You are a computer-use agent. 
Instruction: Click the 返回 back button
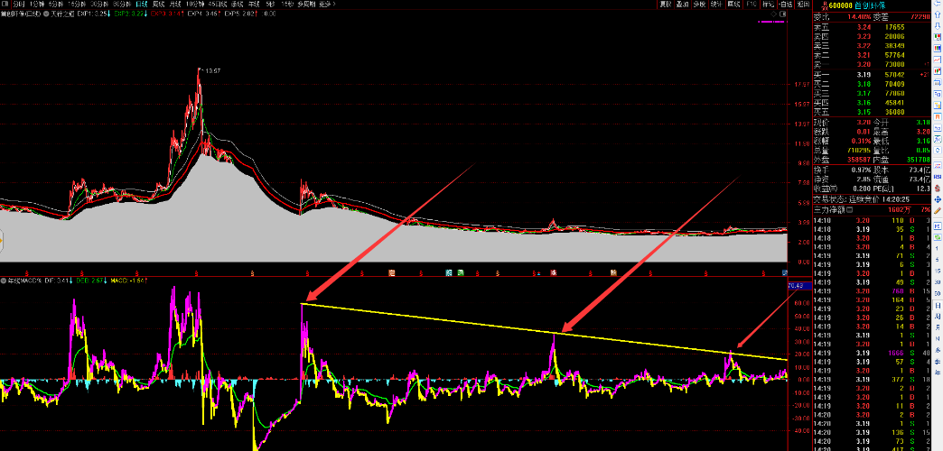[x=804, y=5]
